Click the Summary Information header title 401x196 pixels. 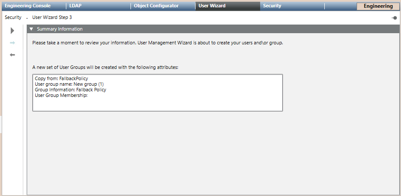coord(59,29)
